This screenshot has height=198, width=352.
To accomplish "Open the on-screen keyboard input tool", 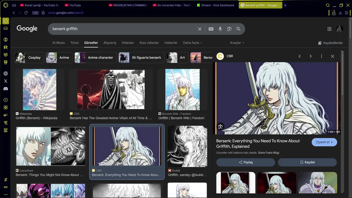I will tap(211, 29).
